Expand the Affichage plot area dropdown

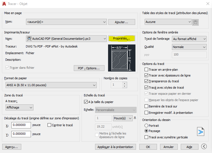pyautogui.click(x=19, y=107)
